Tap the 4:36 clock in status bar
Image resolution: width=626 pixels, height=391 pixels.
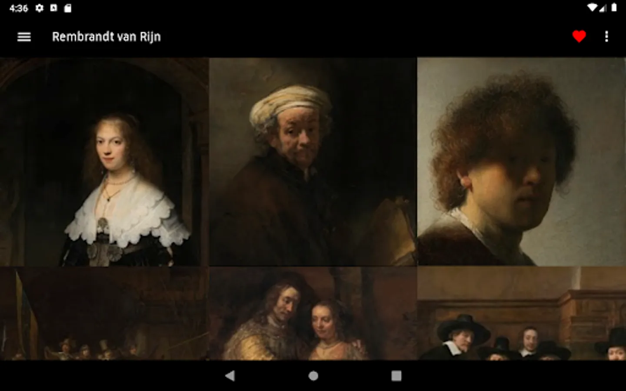(x=19, y=8)
